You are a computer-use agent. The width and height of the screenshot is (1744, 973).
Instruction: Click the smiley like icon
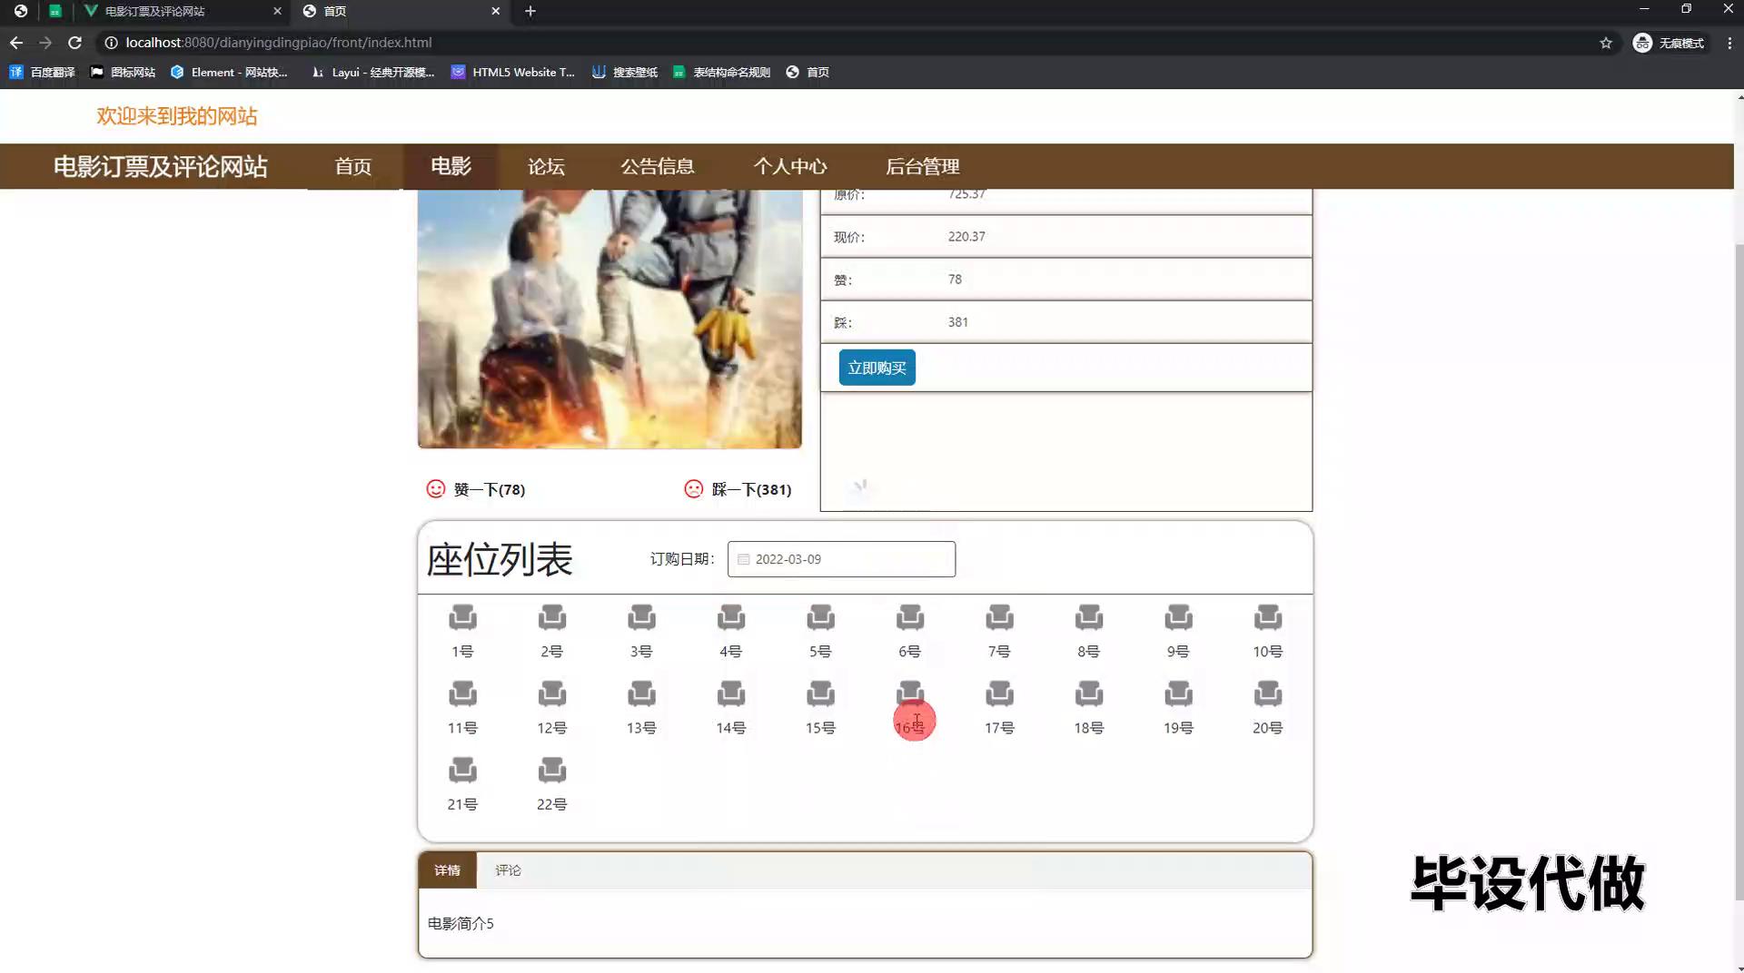click(436, 489)
